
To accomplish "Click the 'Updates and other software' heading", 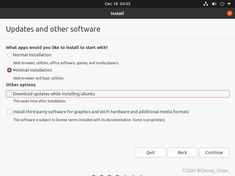I will point(53,29).
